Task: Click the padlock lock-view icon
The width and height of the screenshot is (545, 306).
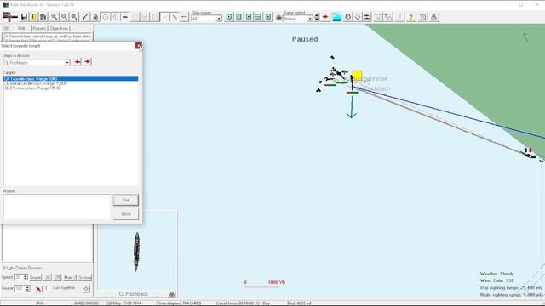Action: pyautogui.click(x=95, y=17)
